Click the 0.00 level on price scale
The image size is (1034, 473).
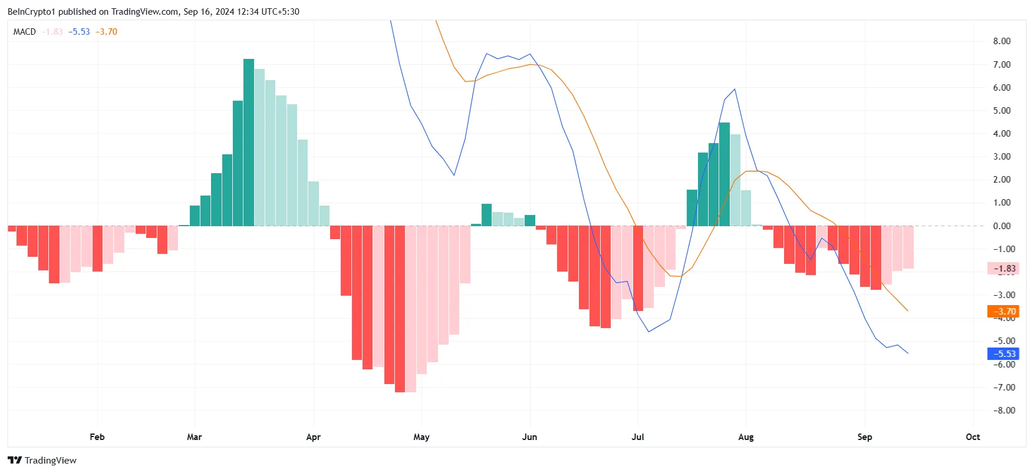coord(1002,226)
